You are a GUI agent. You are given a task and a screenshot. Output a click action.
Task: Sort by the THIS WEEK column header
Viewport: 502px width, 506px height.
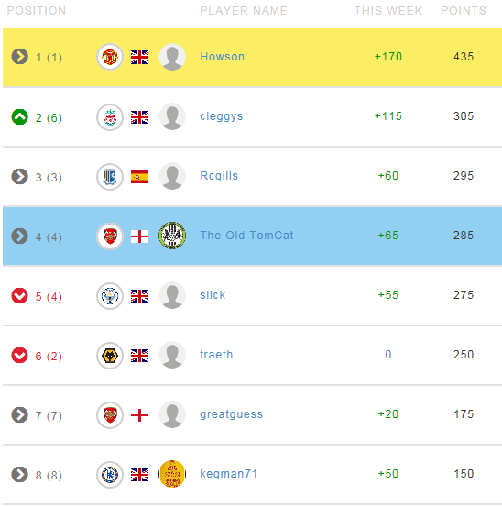(388, 11)
